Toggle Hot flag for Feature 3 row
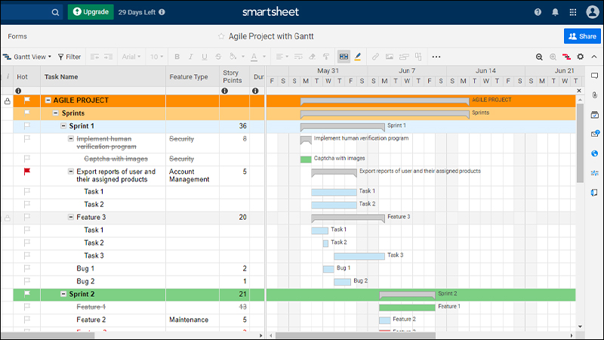 tap(27, 217)
